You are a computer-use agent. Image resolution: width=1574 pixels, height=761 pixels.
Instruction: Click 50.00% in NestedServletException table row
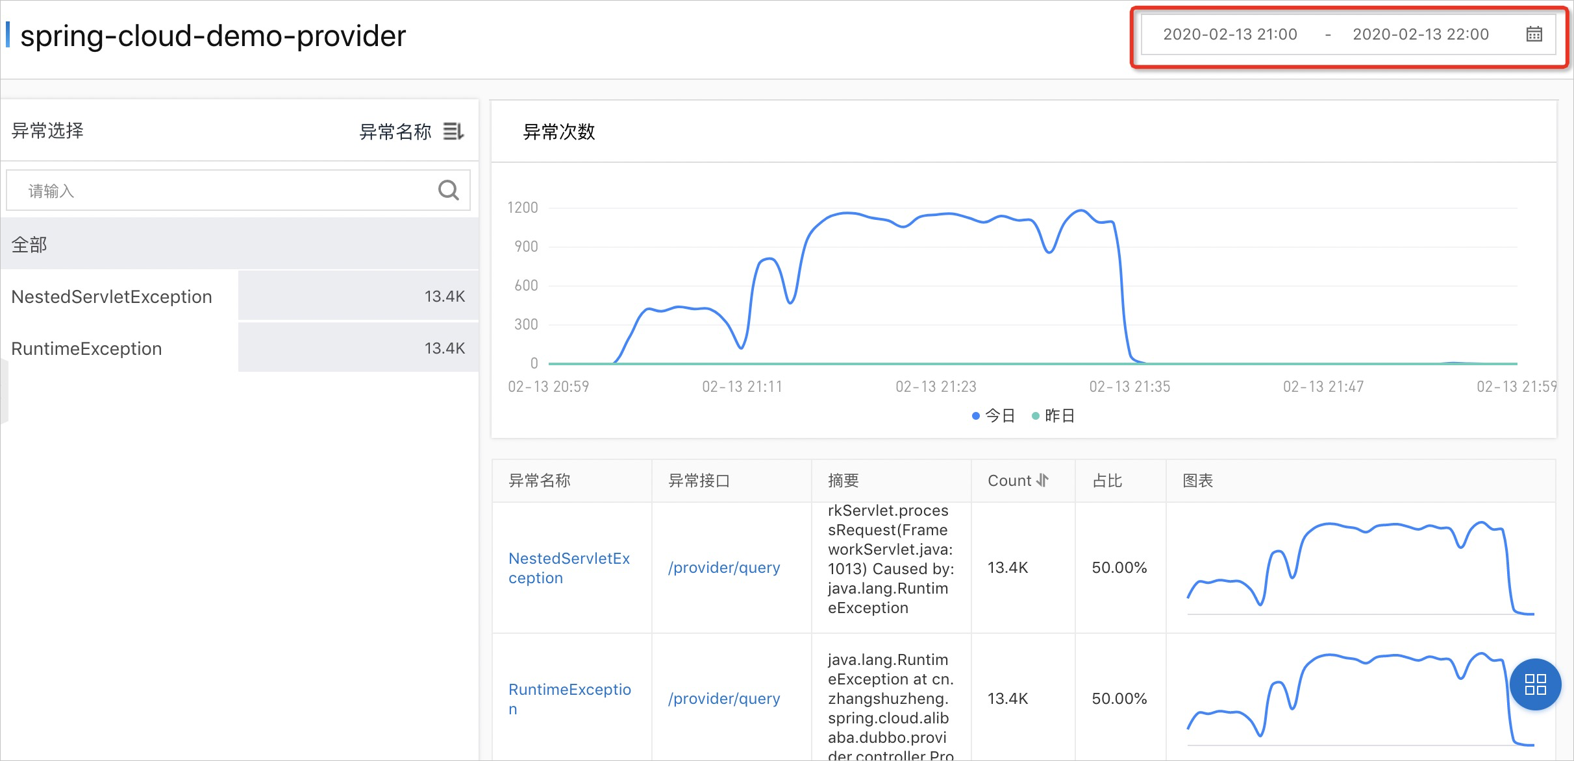coord(1119,568)
